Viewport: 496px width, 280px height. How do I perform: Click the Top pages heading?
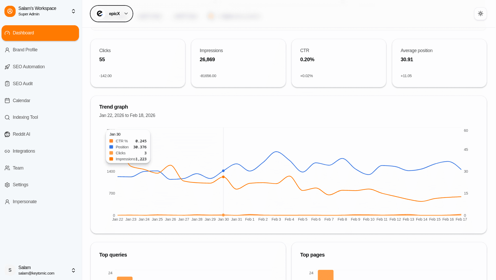[313, 255]
